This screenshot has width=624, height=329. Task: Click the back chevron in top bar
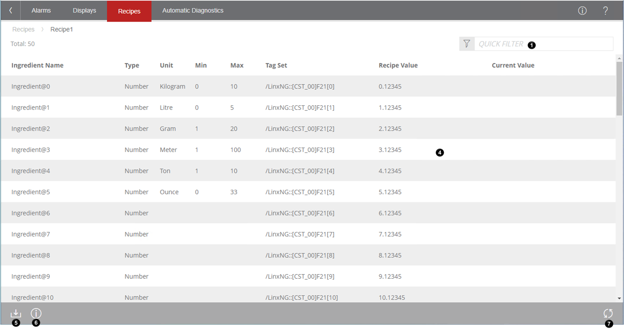(x=11, y=11)
